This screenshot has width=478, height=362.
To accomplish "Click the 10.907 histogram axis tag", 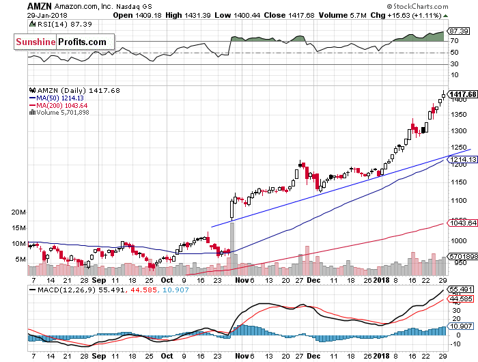I will click(x=461, y=326).
